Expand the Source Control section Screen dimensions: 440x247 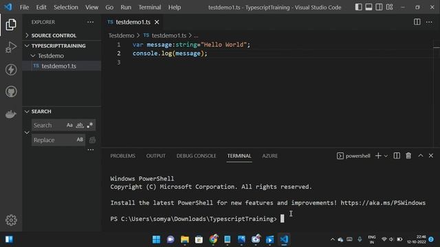click(62, 36)
